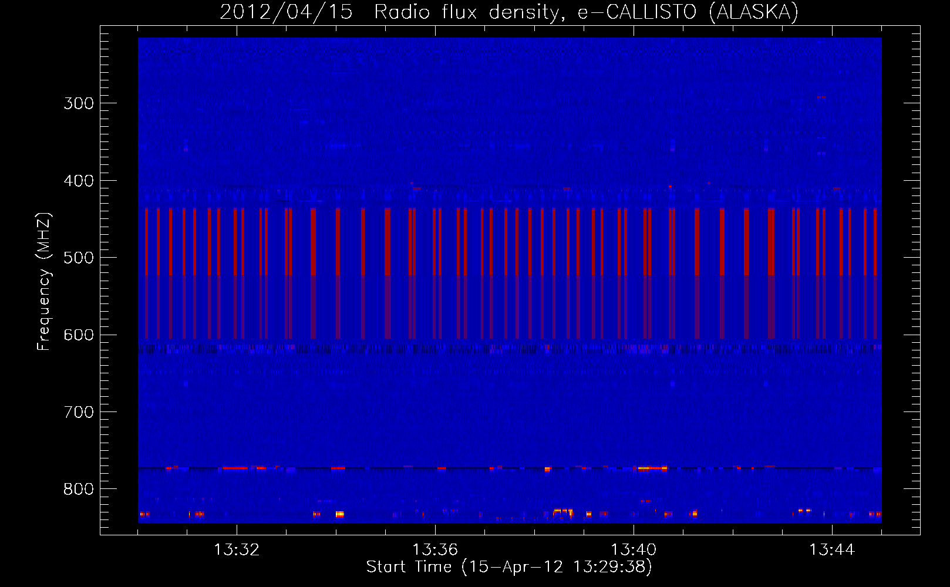Click the 700 frequency axis label
The image size is (950, 587).
coord(79,412)
